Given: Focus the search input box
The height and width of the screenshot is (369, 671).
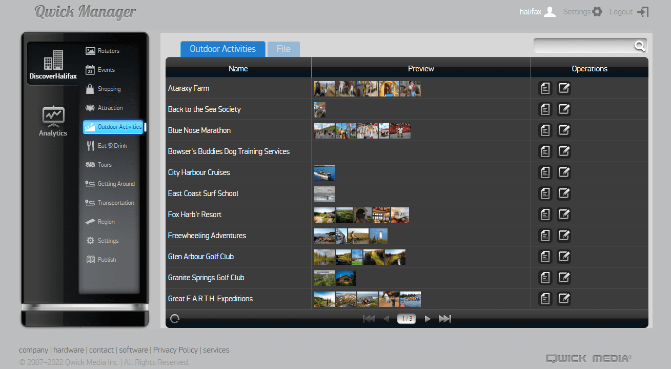Looking at the screenshot, I should [x=584, y=46].
